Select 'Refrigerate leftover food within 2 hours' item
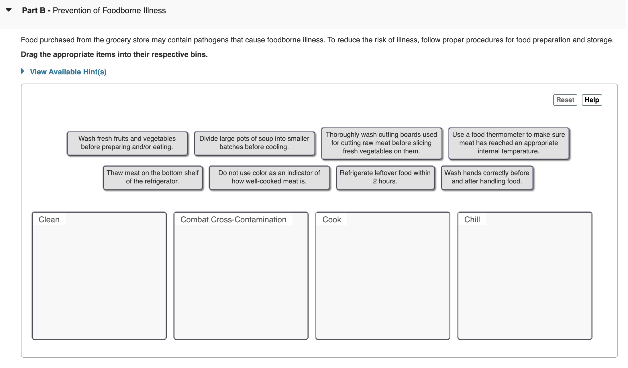This screenshot has height=368, width=628. (x=385, y=177)
